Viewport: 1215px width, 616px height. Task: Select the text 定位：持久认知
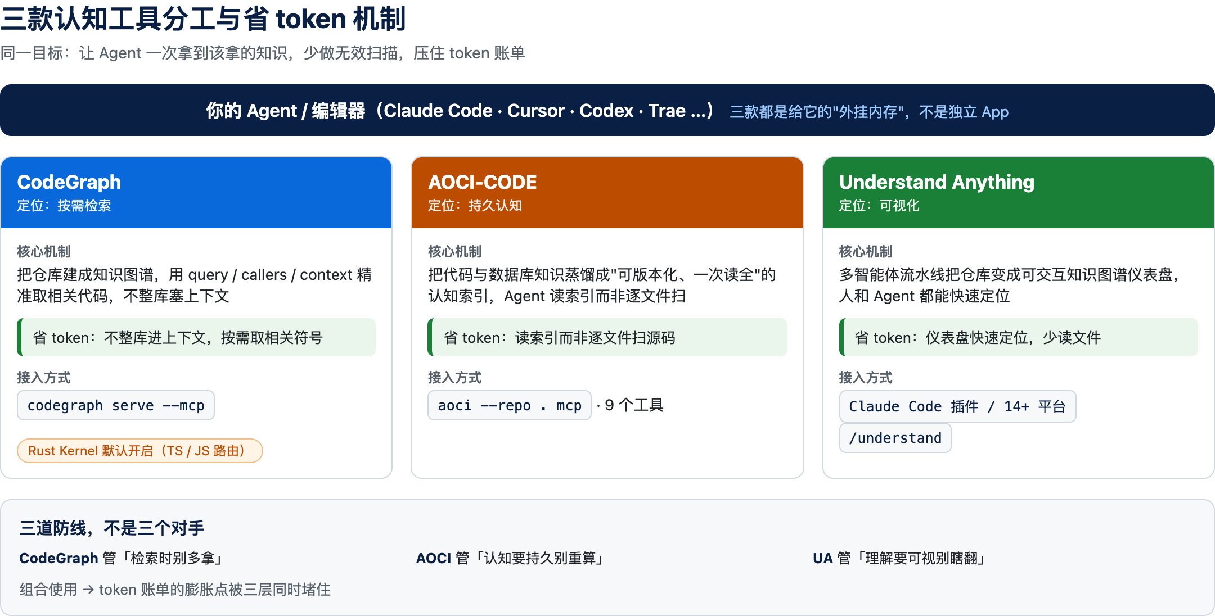tap(475, 206)
